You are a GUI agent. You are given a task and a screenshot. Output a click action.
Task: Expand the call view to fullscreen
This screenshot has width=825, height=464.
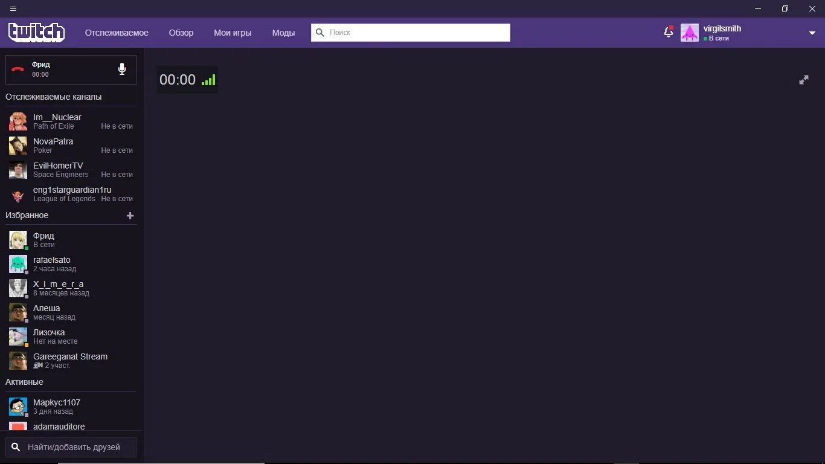click(804, 80)
